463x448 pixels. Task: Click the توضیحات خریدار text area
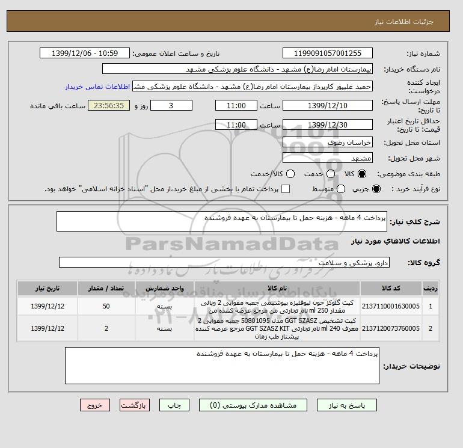click(x=222, y=366)
